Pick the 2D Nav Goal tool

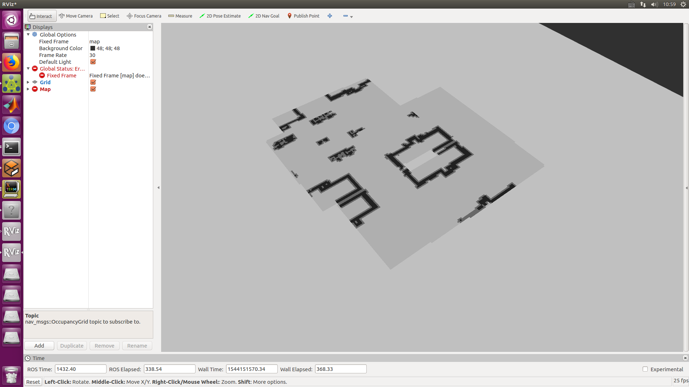[x=264, y=16]
